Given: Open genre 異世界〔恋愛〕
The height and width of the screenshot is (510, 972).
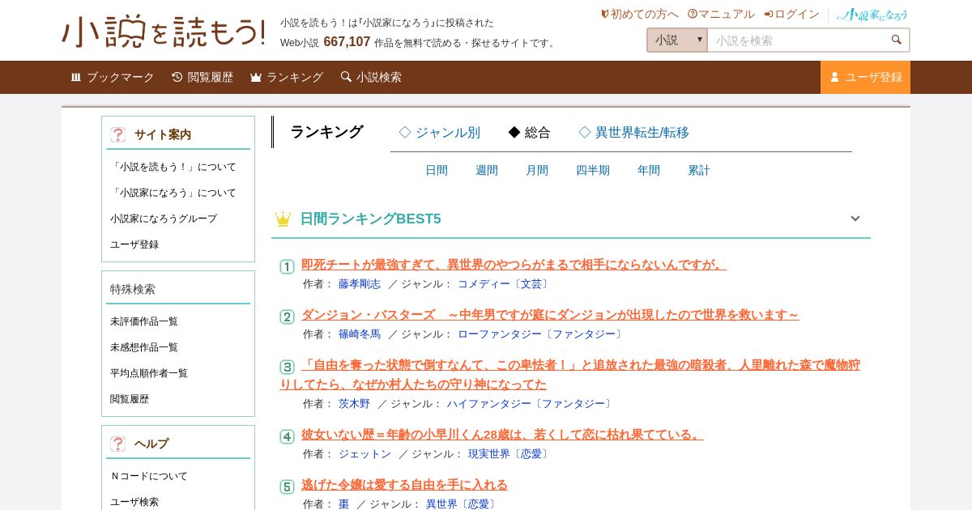Looking at the screenshot, I should pos(462,504).
